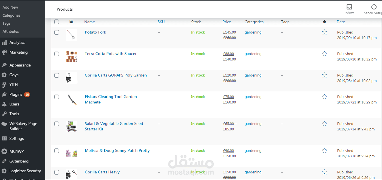Viewport: 382px width, 180px height.
Task: Open Terra Cotta Pots with Saucer link
Action: point(111,54)
